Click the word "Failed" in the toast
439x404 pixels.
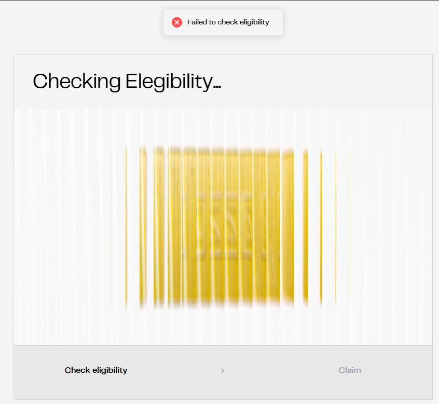coord(197,22)
